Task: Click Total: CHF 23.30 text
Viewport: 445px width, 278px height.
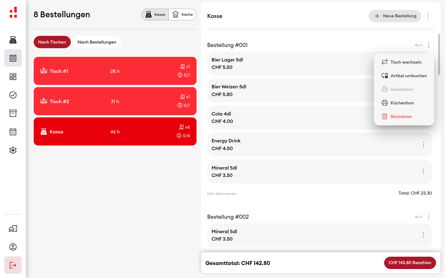Action: point(415,193)
